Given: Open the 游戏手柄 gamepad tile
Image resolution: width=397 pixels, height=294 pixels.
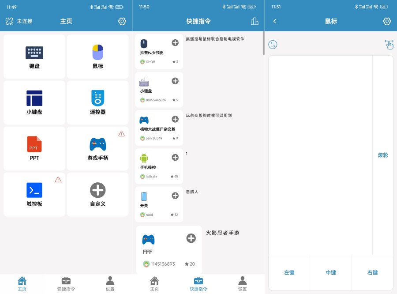Looking at the screenshot, I should [97, 149].
